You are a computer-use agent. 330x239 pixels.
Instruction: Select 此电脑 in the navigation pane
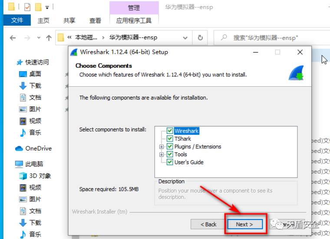tap(29, 164)
